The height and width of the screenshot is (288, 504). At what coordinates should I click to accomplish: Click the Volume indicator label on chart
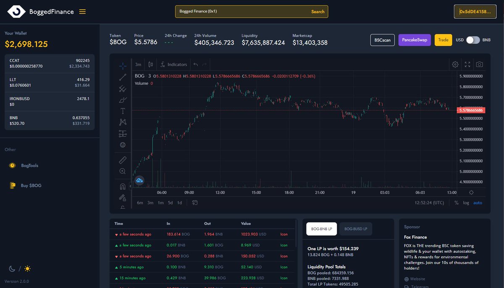point(142,83)
